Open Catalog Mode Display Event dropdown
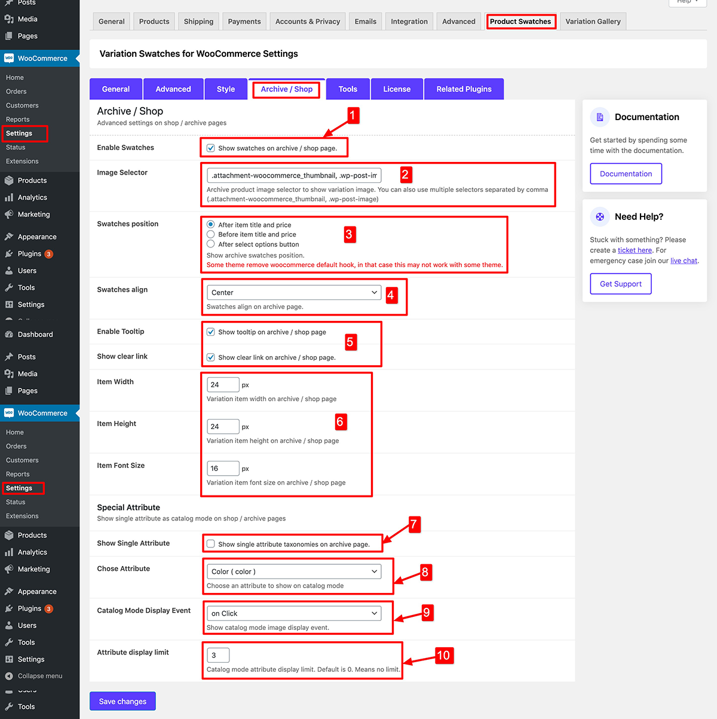Screen dimensions: 717x719 pos(294,613)
